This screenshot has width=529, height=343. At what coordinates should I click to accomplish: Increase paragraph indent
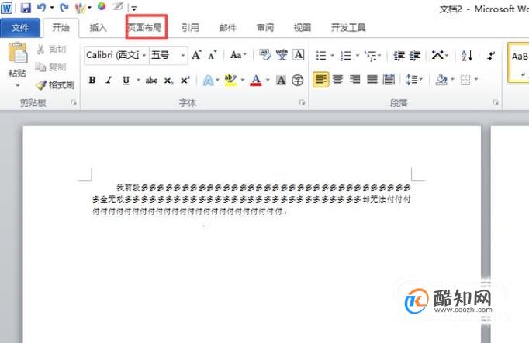pos(415,55)
